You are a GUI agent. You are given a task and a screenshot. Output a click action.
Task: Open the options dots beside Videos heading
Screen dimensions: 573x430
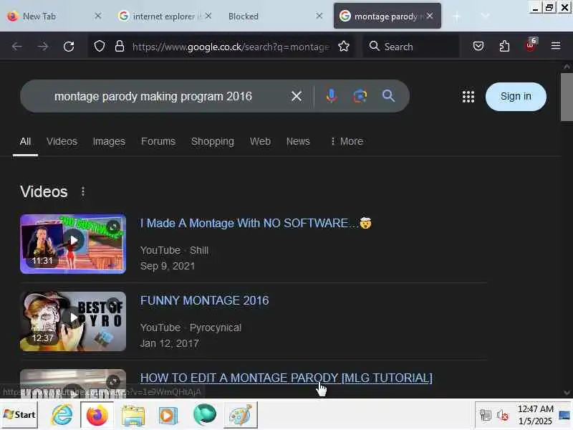tap(83, 191)
